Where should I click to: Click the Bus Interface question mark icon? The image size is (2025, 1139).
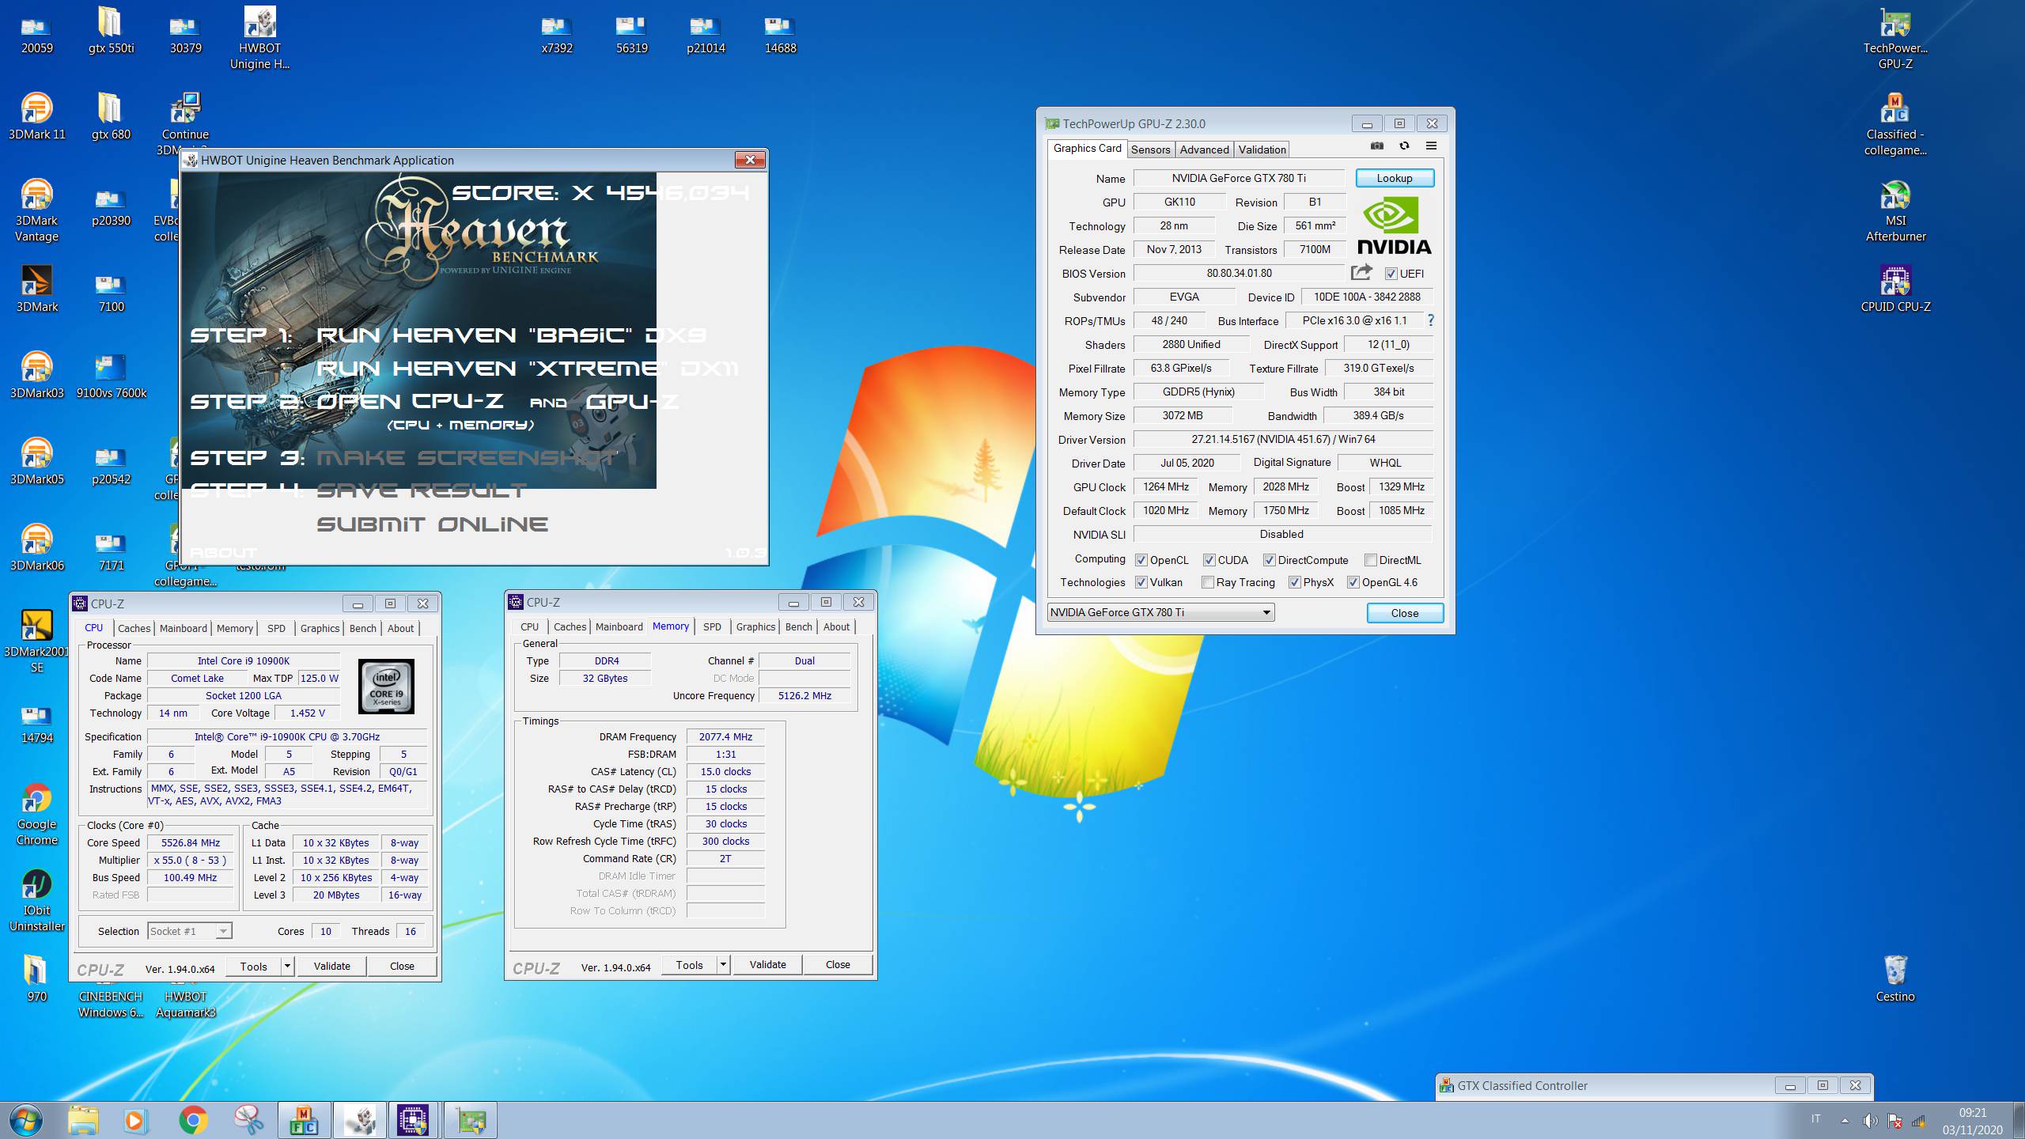[1430, 320]
